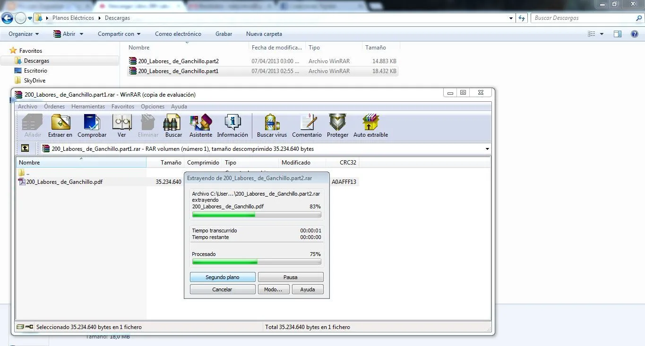This screenshot has height=346, width=645.
Task: Open the Ver file viewer icon
Action: (122, 126)
